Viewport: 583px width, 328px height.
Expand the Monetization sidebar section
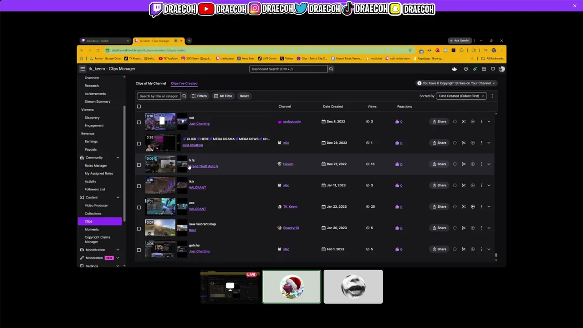[118, 250]
